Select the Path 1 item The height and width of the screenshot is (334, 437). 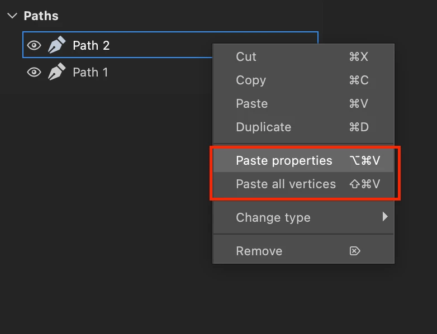117,72
